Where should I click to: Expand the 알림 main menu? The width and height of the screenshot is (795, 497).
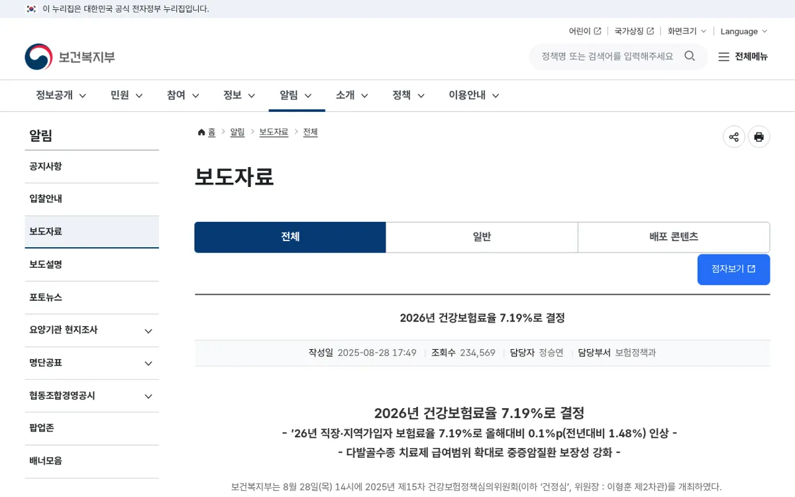click(x=296, y=95)
